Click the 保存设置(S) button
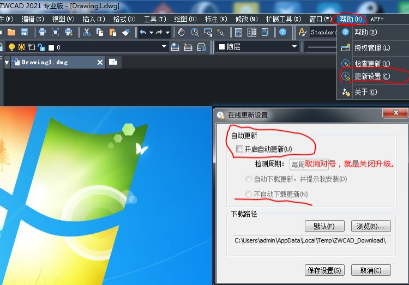The width and height of the screenshot is (409, 285). (x=324, y=270)
